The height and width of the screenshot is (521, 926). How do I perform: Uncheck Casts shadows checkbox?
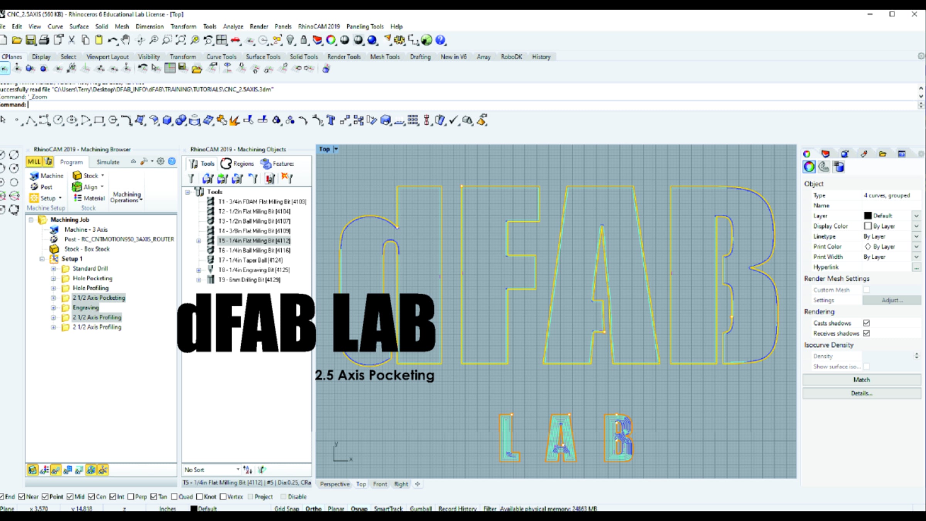(x=867, y=323)
